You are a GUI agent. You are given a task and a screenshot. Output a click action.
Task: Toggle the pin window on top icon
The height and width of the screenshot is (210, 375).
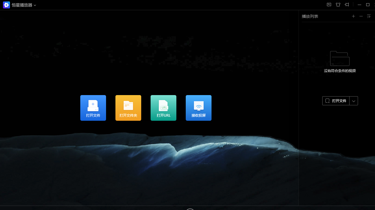coord(347,5)
